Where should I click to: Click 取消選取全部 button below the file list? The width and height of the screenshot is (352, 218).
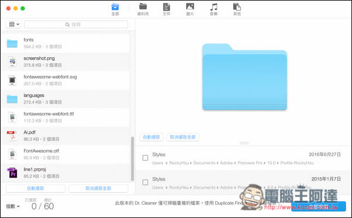(98, 188)
